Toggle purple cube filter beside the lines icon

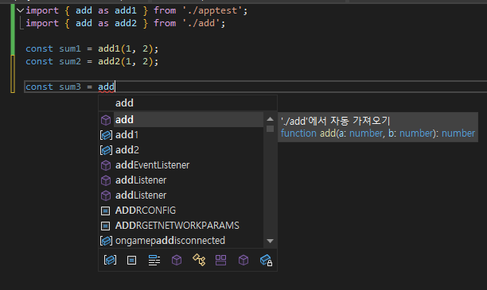177,260
